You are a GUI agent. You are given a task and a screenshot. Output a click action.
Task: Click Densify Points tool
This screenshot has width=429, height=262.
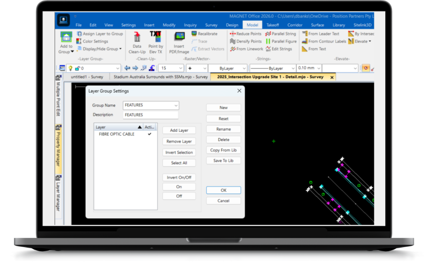[246, 41]
